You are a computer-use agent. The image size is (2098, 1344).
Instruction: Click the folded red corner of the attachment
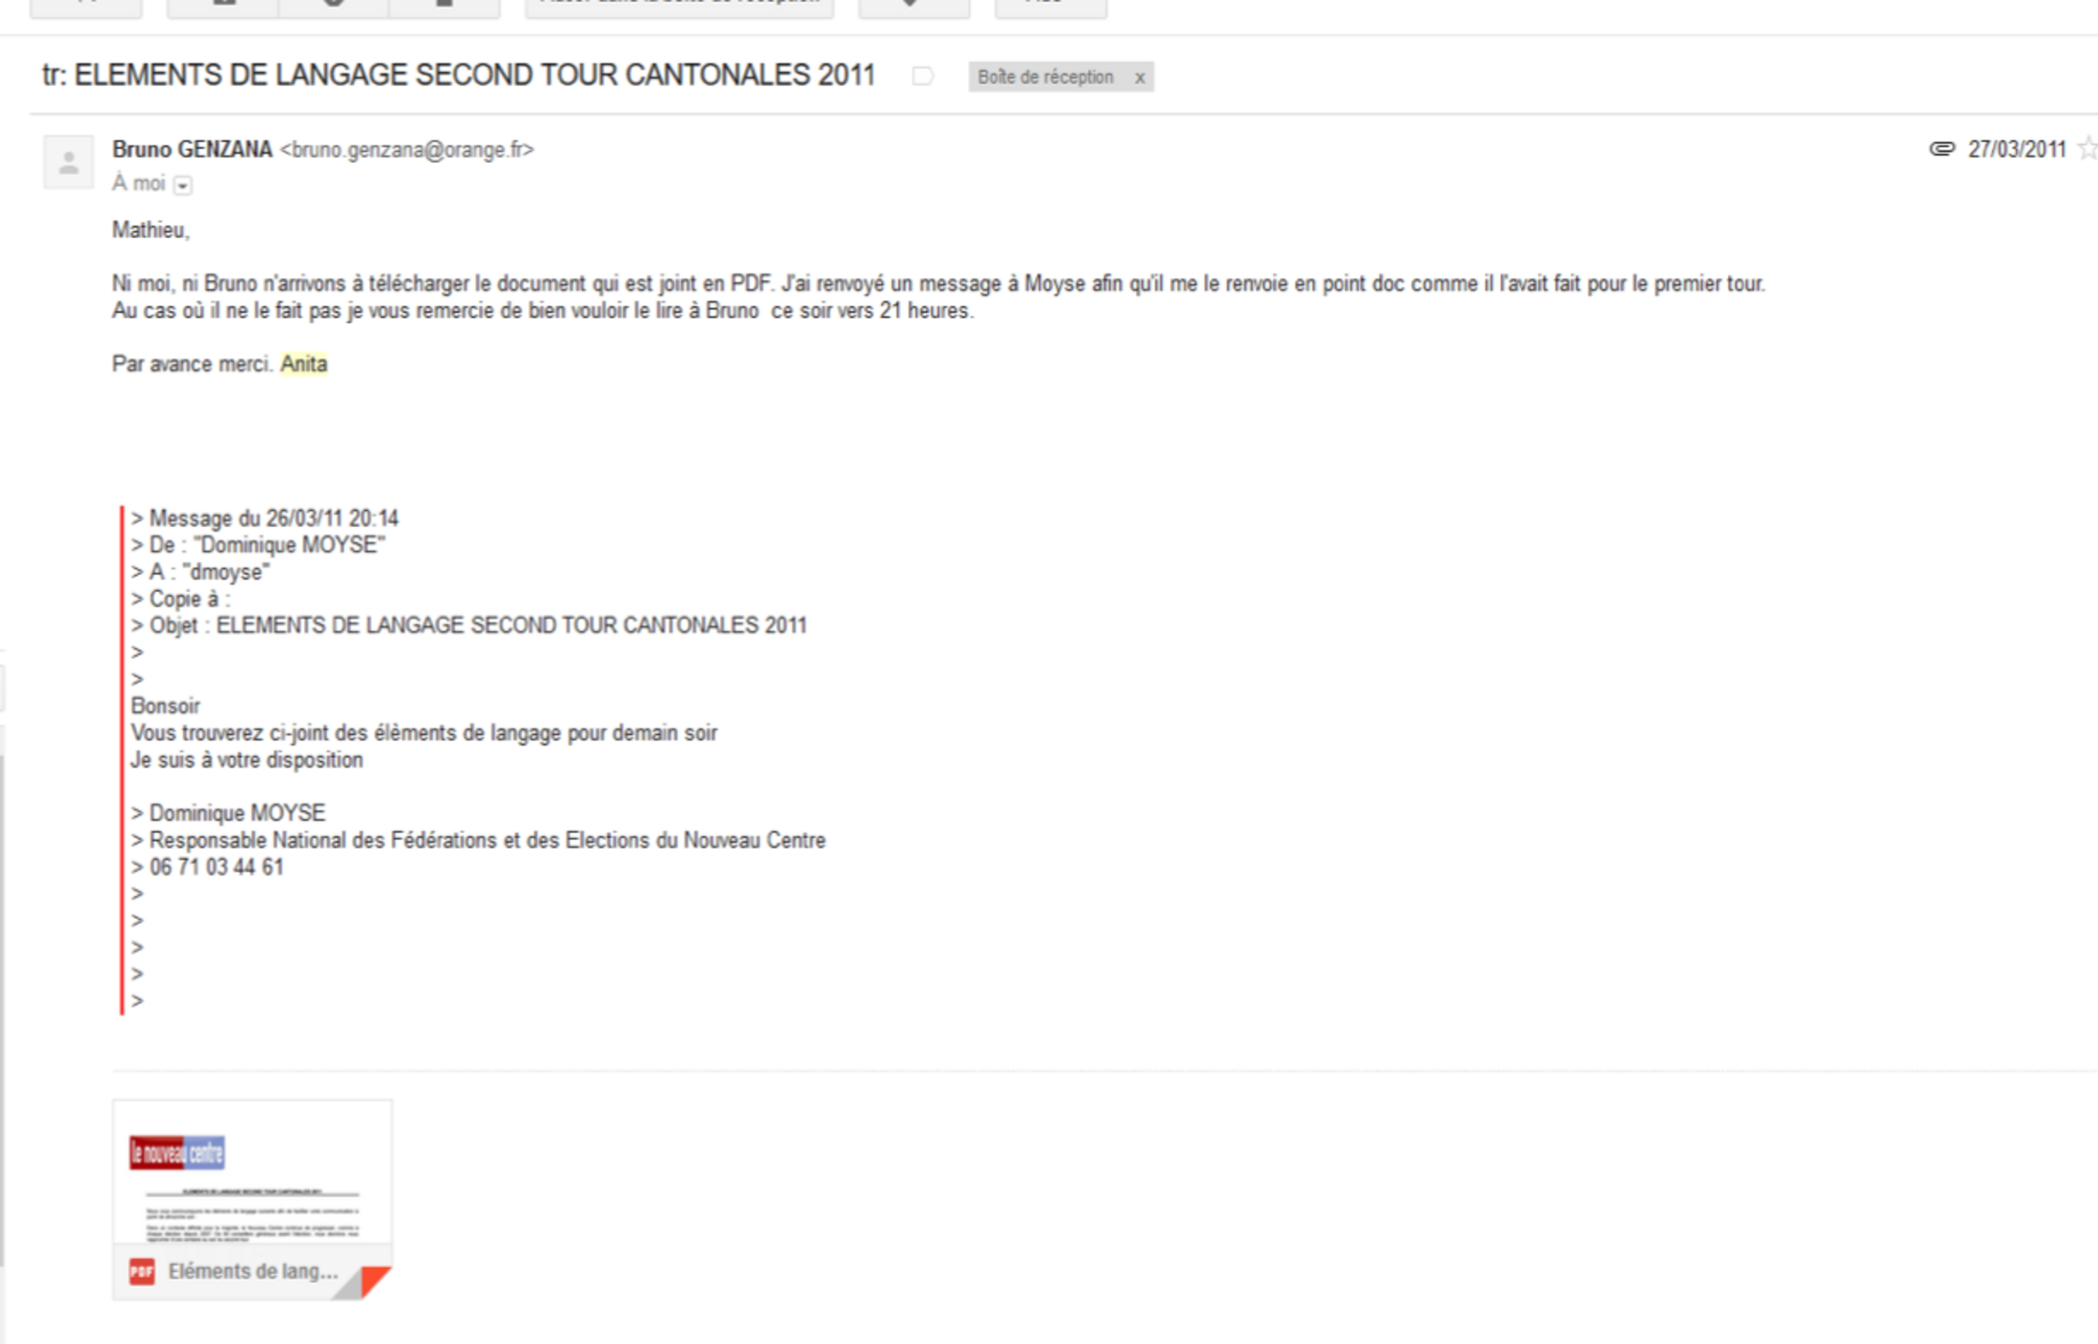pyautogui.click(x=375, y=1280)
